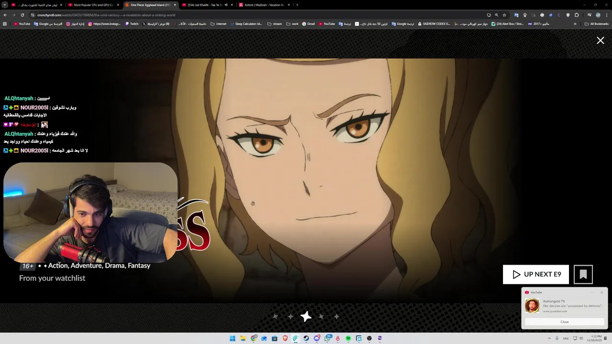
Task: Open OBS Studio from the taskbar
Action: (x=369, y=338)
